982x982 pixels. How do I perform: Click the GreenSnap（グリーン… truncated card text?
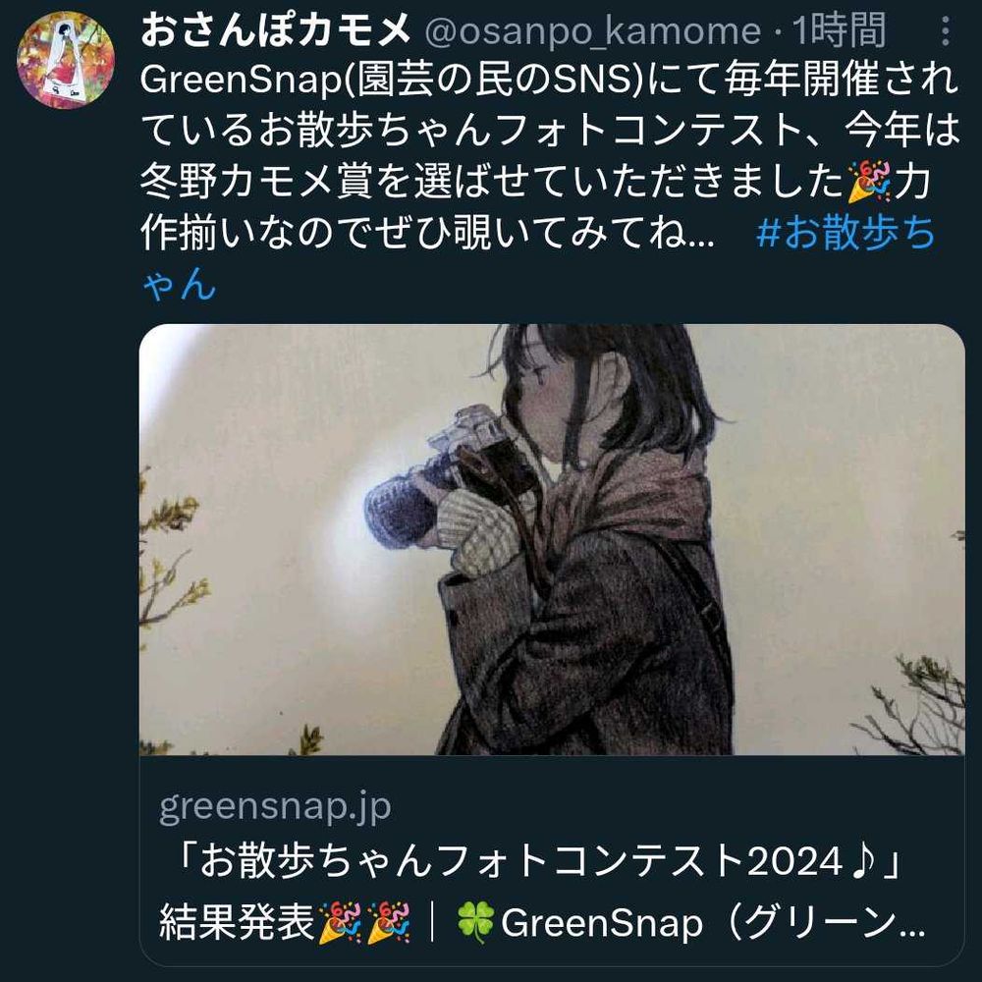[x=713, y=923]
